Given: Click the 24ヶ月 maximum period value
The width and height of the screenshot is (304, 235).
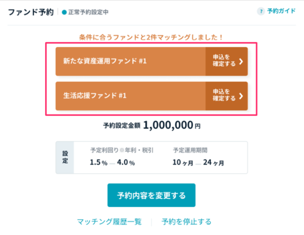Looking at the screenshot, I should click(x=214, y=163).
